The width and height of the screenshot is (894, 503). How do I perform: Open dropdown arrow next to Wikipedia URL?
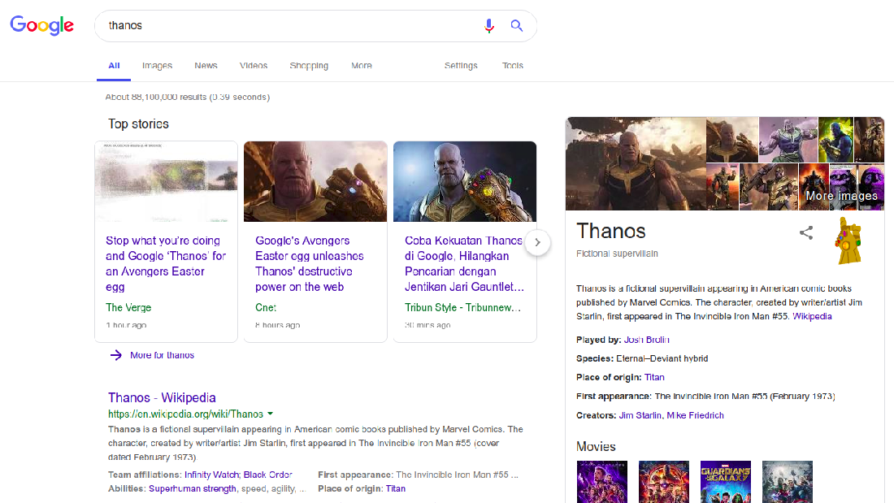click(271, 414)
